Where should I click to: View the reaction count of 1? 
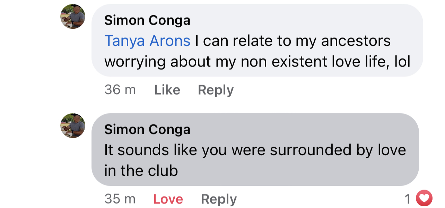(408, 199)
